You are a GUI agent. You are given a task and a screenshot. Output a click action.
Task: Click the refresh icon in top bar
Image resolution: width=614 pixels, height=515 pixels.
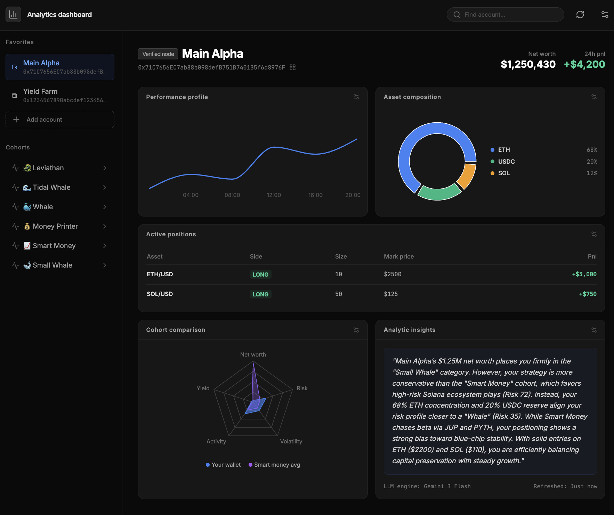[x=580, y=15]
